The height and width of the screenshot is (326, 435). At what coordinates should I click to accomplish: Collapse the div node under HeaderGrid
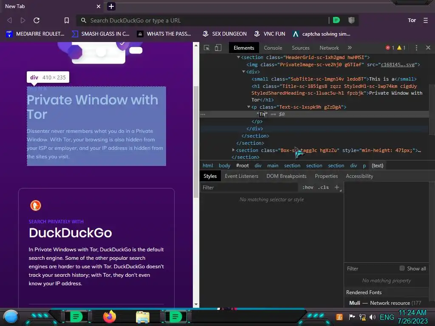(243, 71)
